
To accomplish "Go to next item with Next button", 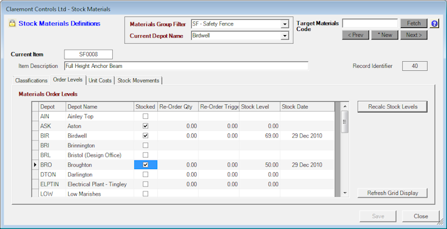I will [x=414, y=35].
